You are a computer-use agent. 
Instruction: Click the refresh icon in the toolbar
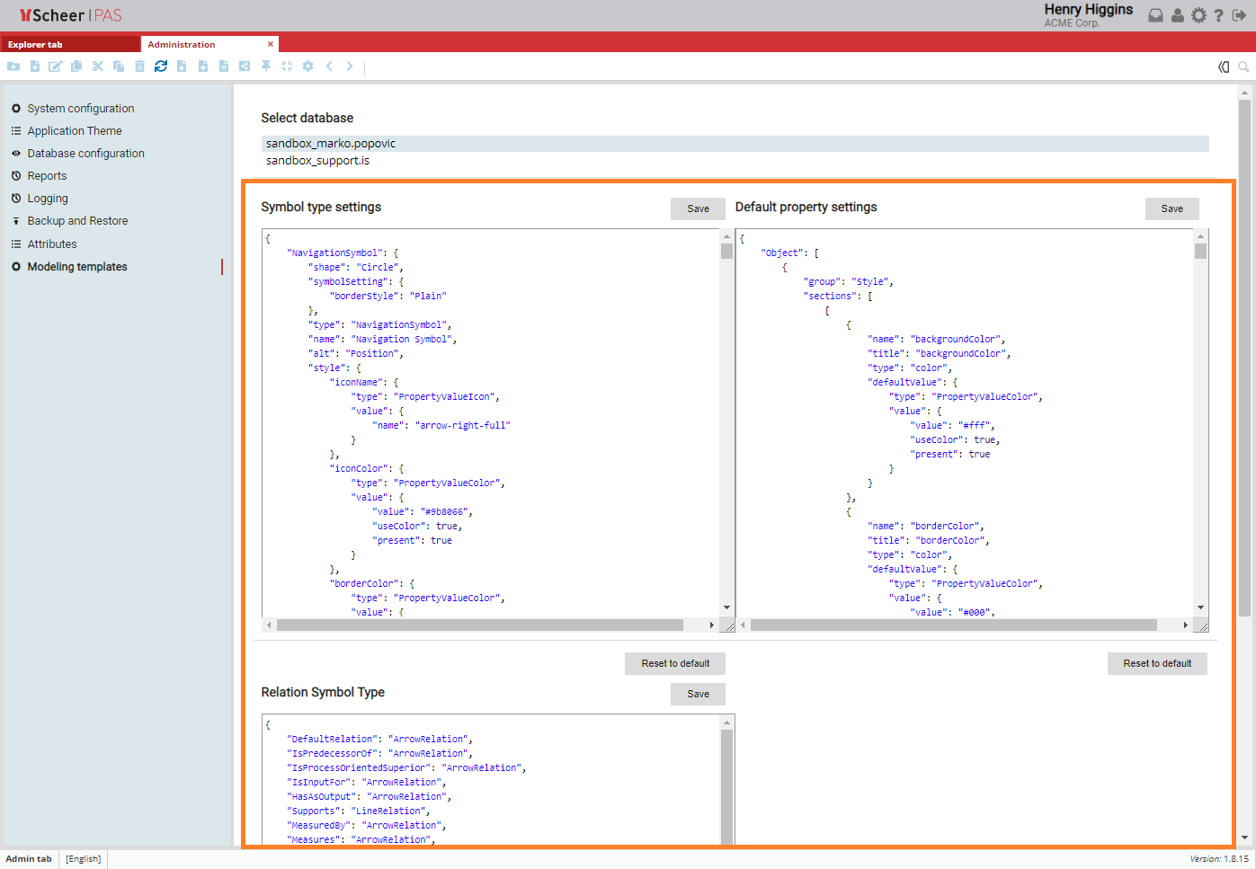click(x=161, y=67)
